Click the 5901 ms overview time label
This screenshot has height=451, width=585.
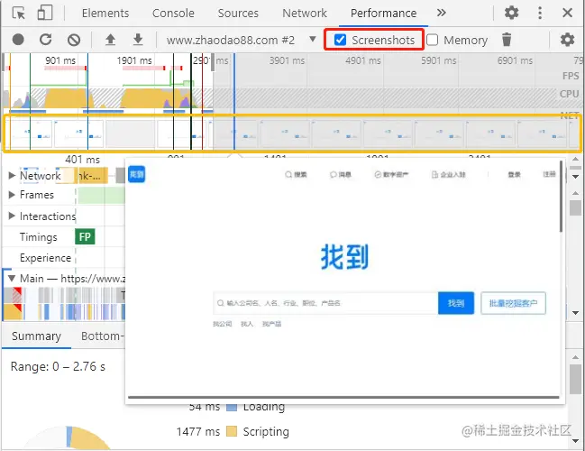coord(439,60)
